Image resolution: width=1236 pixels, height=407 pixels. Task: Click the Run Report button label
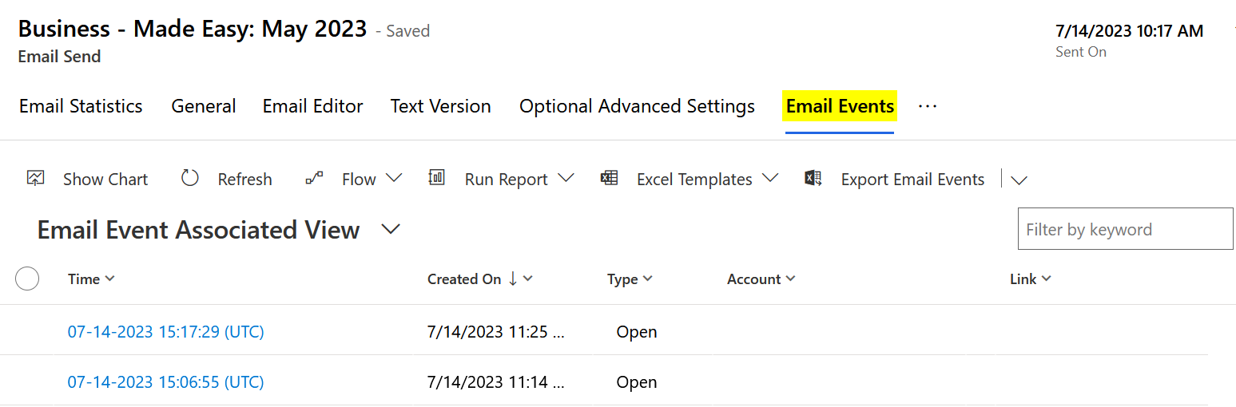point(507,180)
